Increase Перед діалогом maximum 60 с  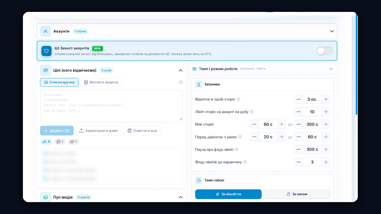tap(326, 137)
